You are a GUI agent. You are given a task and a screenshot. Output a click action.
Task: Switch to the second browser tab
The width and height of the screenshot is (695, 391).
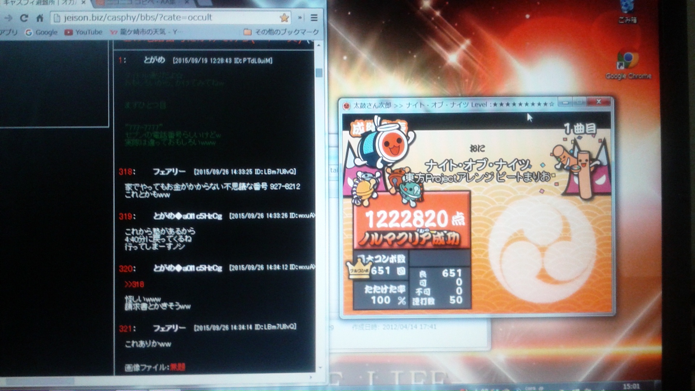coord(141,3)
